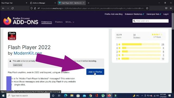Open Cortana from the taskbar

(53, 96)
